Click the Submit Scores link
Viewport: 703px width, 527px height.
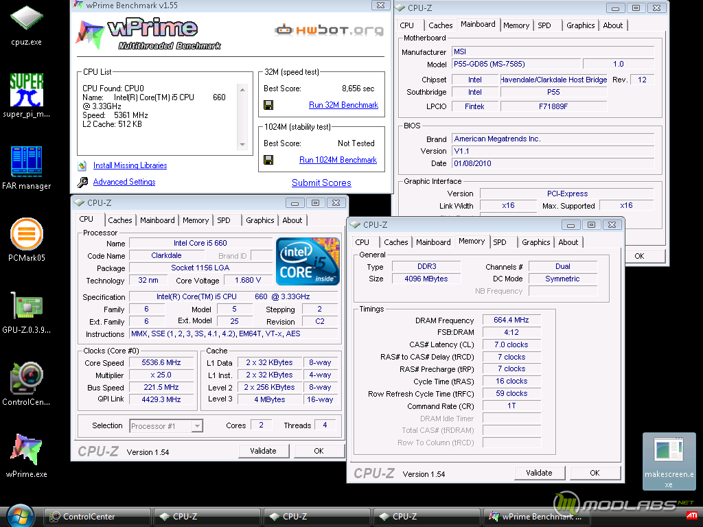pos(321,183)
